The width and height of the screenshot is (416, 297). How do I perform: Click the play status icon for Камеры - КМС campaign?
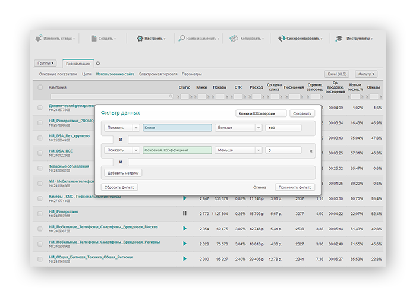[x=184, y=198]
